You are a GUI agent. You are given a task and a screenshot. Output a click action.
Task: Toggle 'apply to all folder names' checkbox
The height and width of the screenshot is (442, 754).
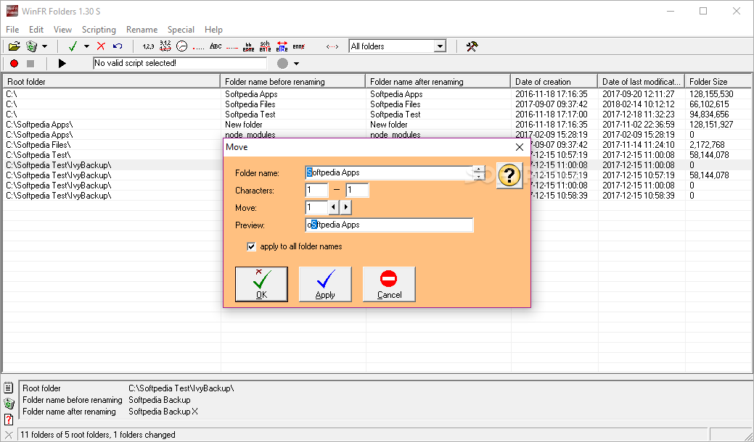point(252,246)
